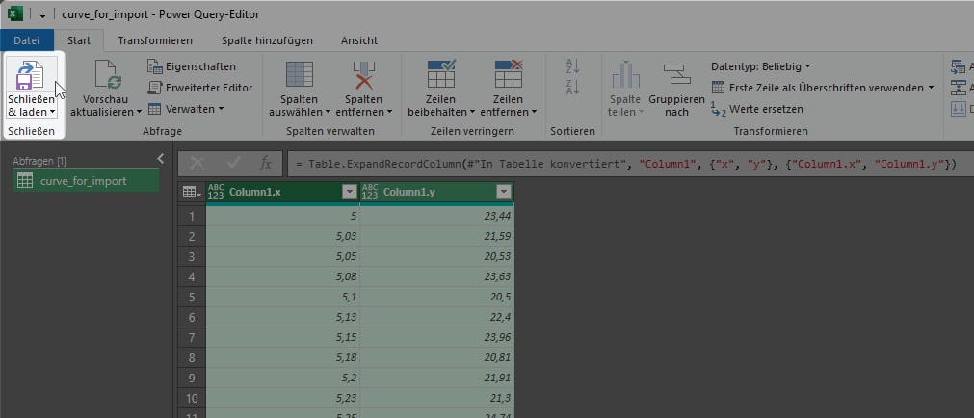Viewport: 974px width, 418px height.
Task: Open Column1.y filter dropdown
Action: click(x=503, y=192)
